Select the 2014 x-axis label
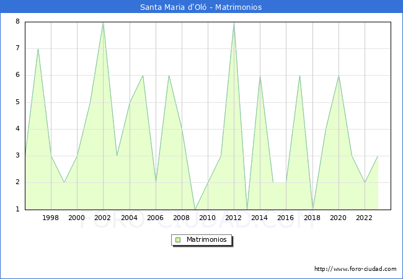Image resolution: width=403 pixels, height=279 pixels. tap(260, 218)
